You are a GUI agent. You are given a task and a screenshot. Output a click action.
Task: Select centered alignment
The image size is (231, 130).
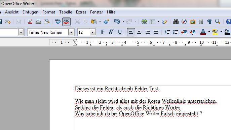139,32
